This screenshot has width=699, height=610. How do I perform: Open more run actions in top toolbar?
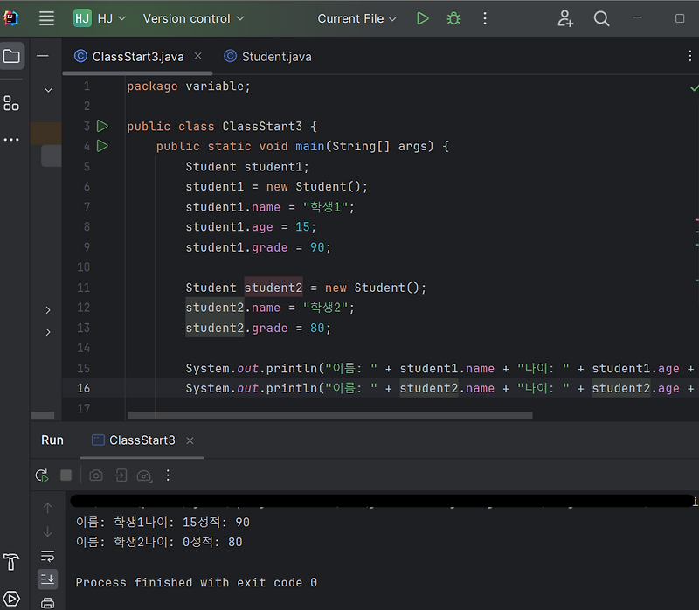click(485, 18)
